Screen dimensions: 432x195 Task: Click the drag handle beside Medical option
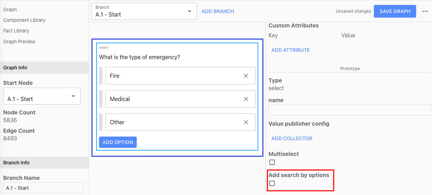[101, 99]
